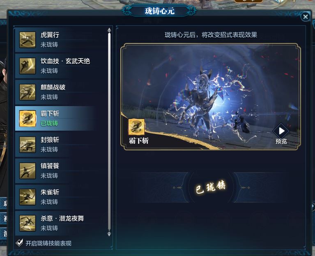Screen dimensions: 315x256
Task: Click scroll-down arrow of skill list
Action: [x=109, y=234]
